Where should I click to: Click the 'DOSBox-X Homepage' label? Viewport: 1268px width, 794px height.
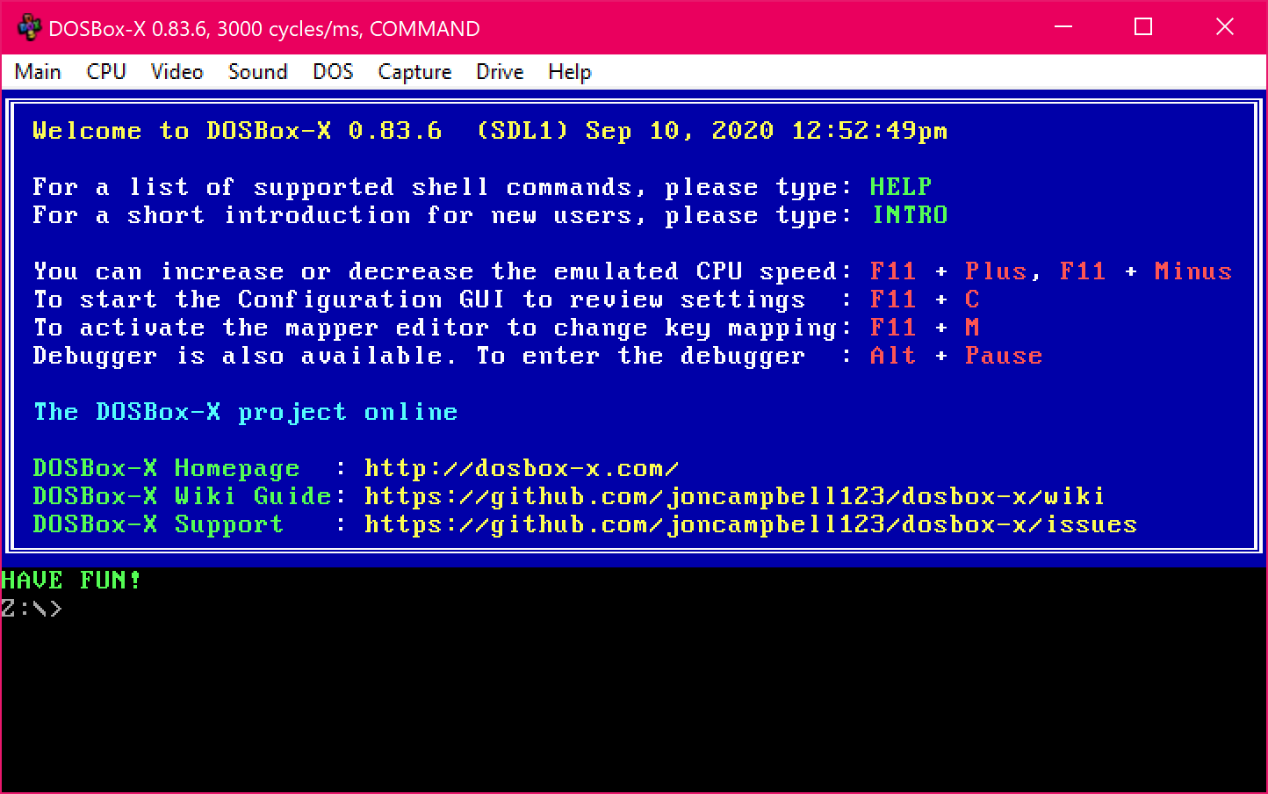click(x=166, y=468)
